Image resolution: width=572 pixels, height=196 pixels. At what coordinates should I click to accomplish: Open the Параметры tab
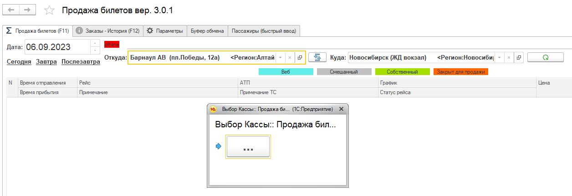[x=165, y=31]
